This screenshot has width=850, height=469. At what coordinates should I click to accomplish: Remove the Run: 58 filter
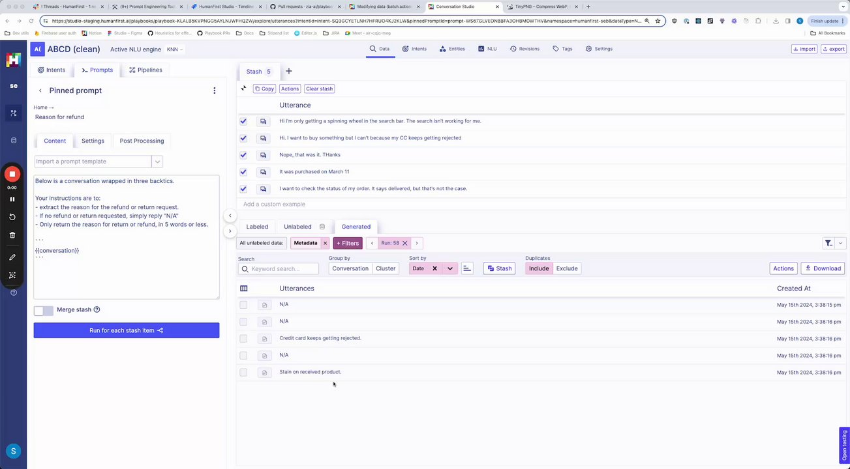click(x=404, y=243)
